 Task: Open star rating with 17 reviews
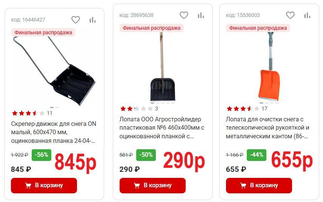click(x=247, y=109)
